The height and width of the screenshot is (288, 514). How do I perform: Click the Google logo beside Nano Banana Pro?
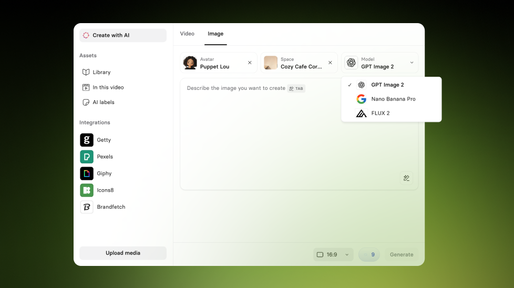pos(361,99)
